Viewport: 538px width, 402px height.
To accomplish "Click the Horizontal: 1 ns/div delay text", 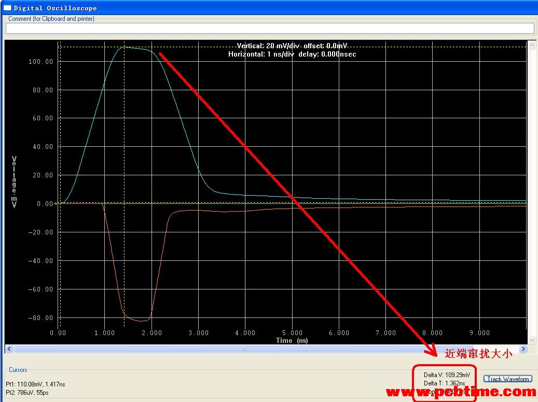I will tap(292, 54).
